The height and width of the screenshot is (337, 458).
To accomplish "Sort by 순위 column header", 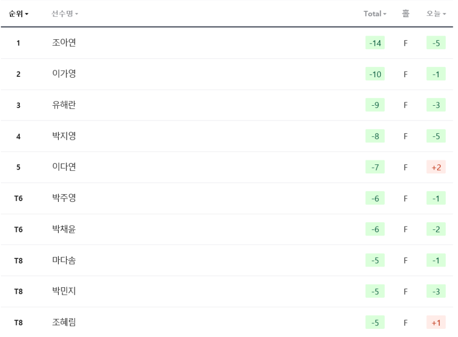I will click(18, 14).
